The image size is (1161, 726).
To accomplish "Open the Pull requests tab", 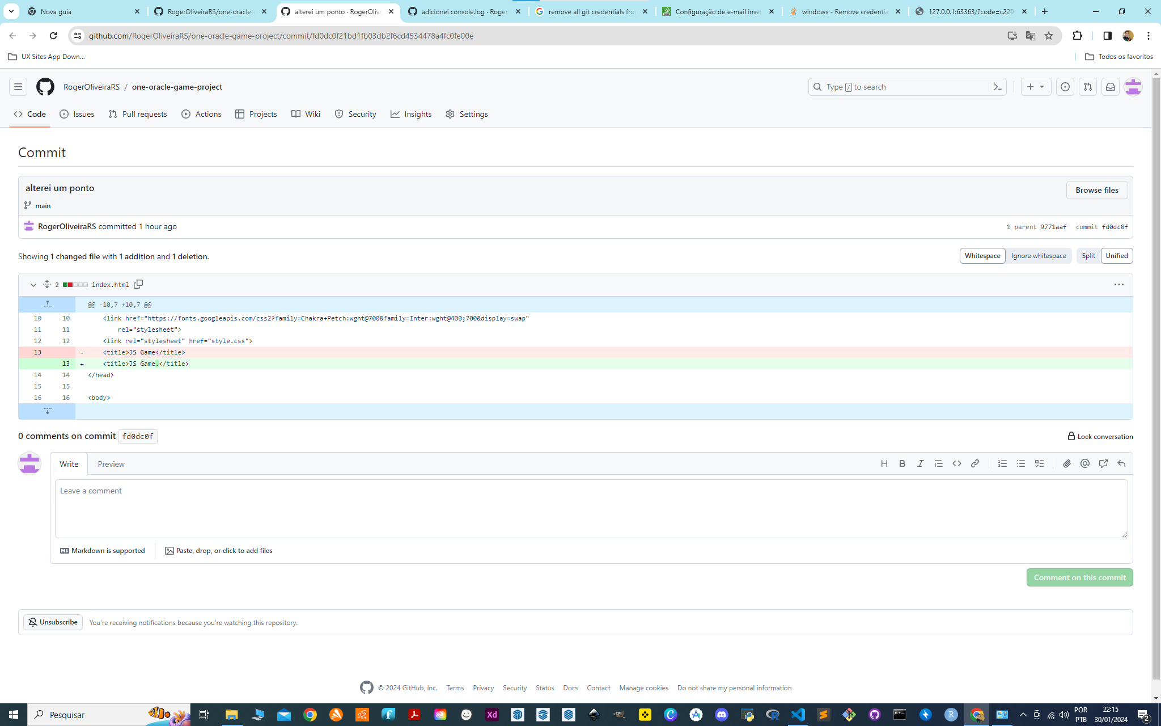I will pyautogui.click(x=138, y=114).
